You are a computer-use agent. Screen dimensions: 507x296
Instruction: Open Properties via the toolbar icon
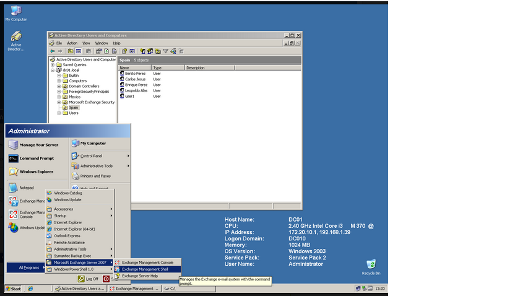point(98,51)
